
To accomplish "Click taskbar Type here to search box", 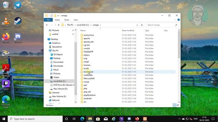I will point(35,119).
